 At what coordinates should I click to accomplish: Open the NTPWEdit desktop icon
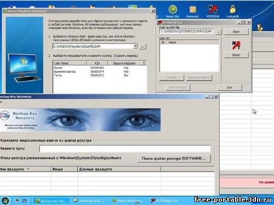click(x=213, y=11)
